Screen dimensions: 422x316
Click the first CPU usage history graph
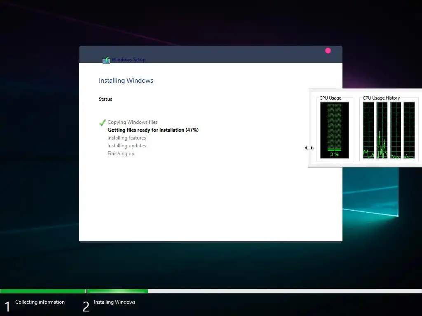coord(368,130)
